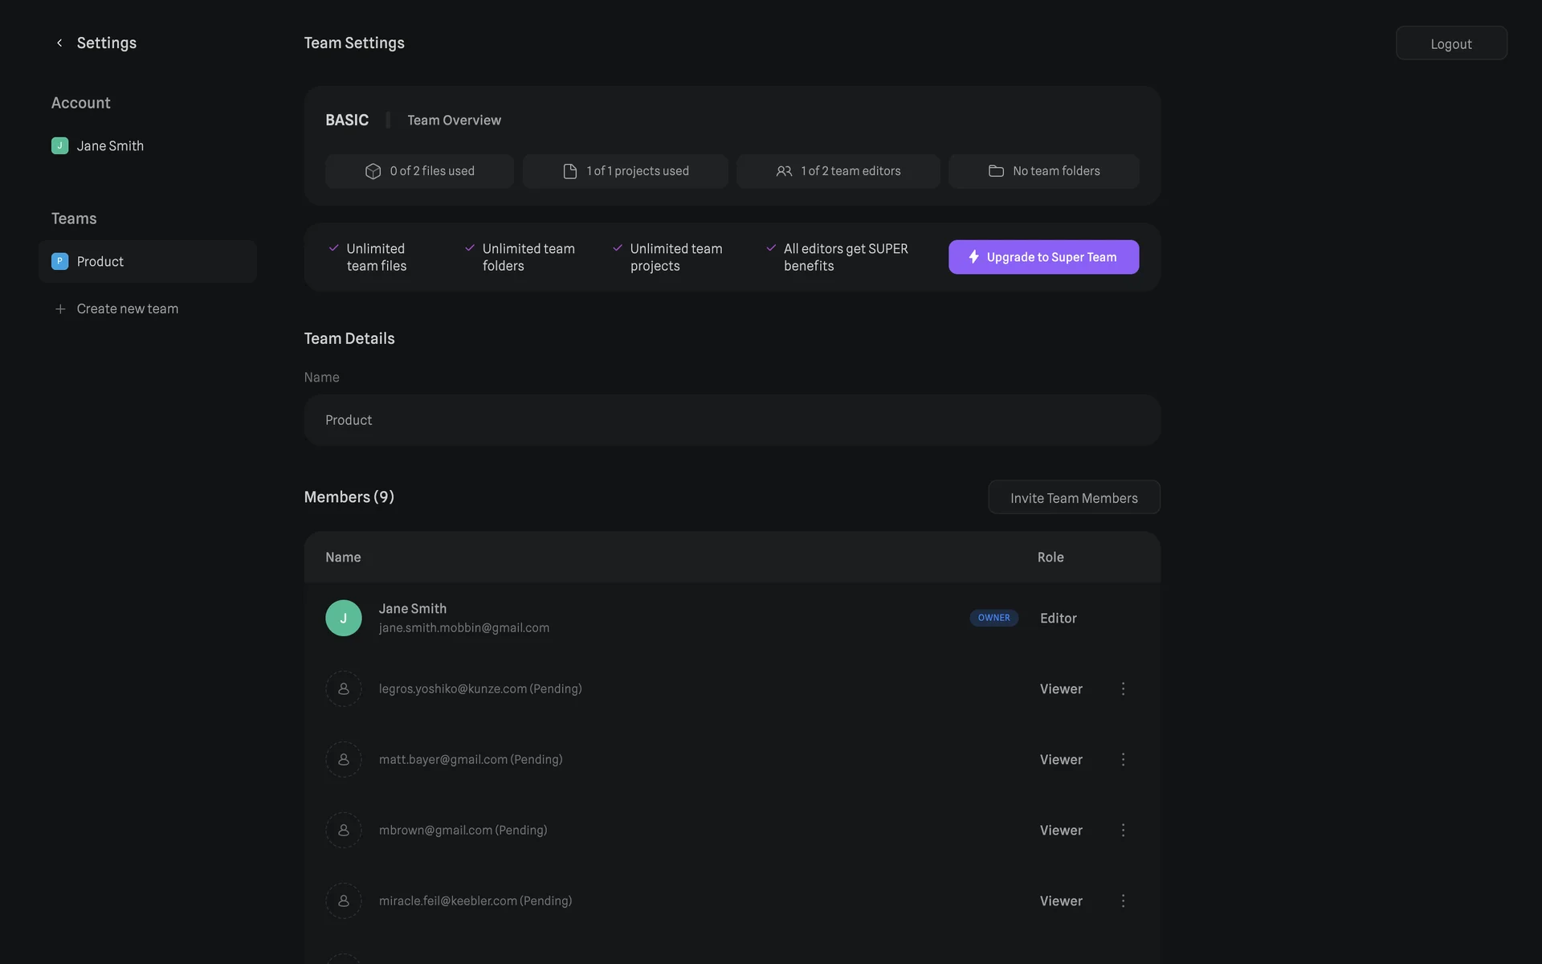Click the team Name input field
Image resolution: width=1542 pixels, height=964 pixels.
732,420
